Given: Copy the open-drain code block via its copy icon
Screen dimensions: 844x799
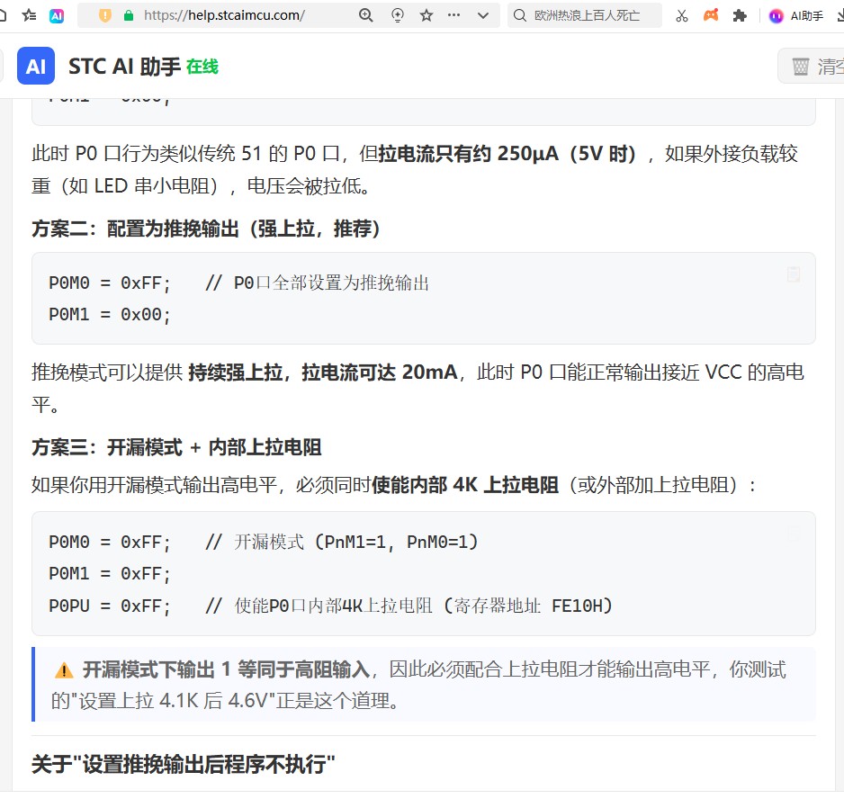Looking at the screenshot, I should pyautogui.click(x=794, y=534).
